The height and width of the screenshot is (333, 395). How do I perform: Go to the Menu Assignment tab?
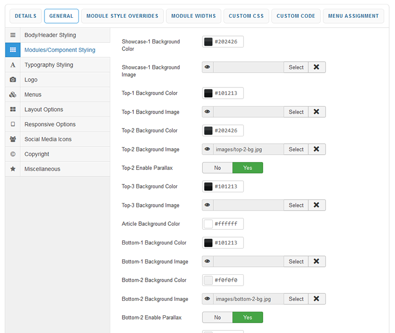353,16
